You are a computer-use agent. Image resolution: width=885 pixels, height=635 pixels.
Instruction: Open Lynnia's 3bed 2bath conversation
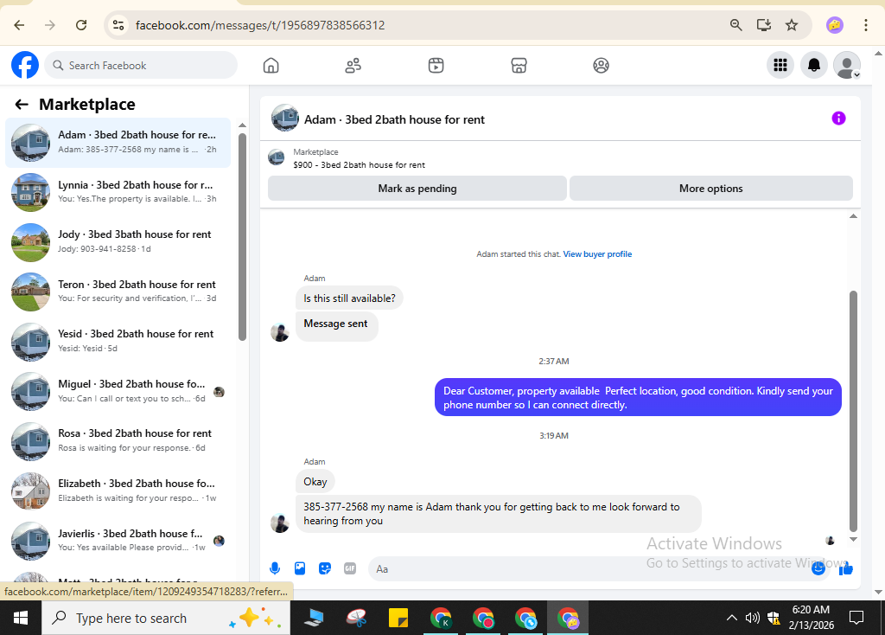[x=118, y=192]
